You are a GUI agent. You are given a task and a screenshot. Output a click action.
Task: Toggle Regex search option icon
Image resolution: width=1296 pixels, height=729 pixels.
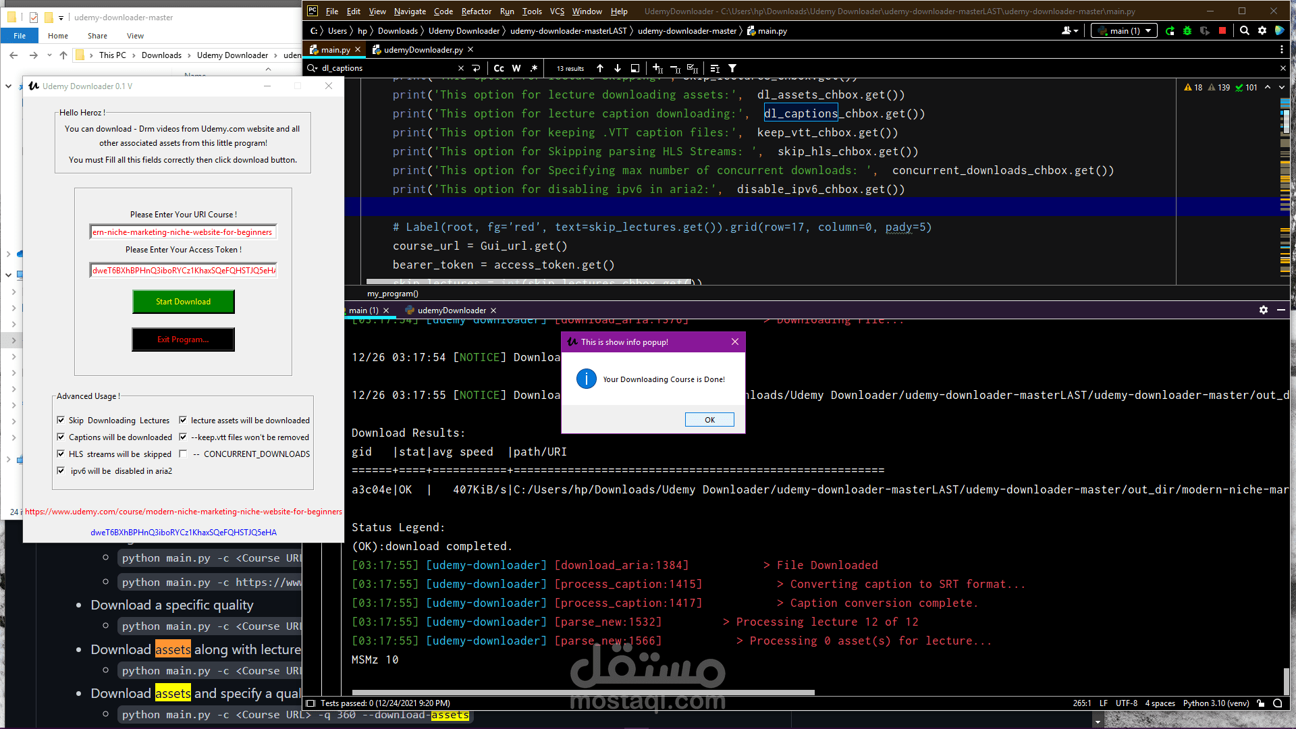click(534, 68)
